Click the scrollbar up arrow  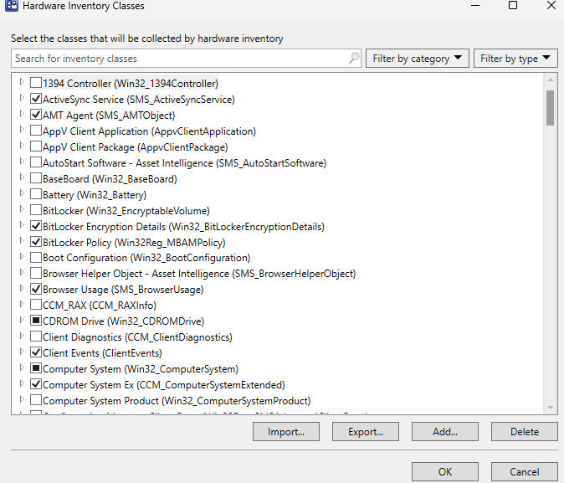click(x=551, y=80)
